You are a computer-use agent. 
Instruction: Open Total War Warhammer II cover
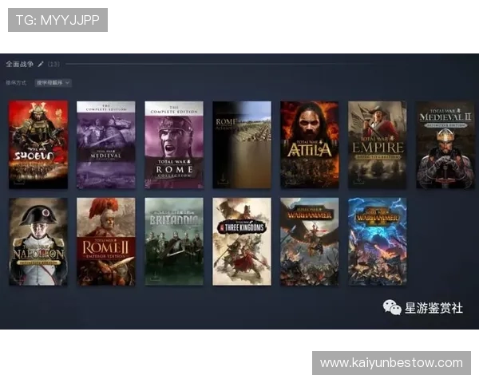[x=377, y=242]
